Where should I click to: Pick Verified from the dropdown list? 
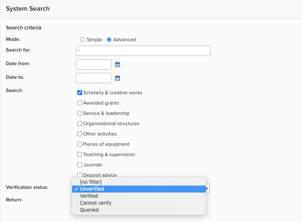pos(89,196)
